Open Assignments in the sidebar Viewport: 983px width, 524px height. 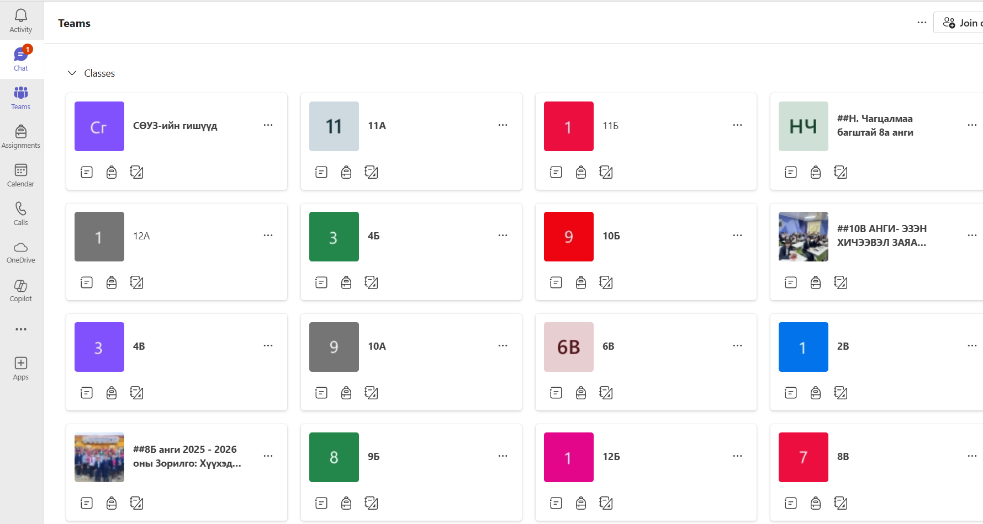tap(21, 136)
